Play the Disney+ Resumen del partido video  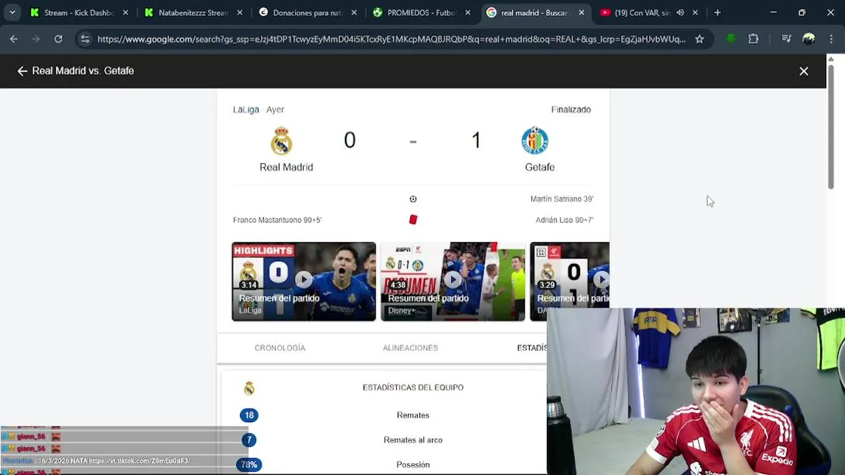[453, 282]
